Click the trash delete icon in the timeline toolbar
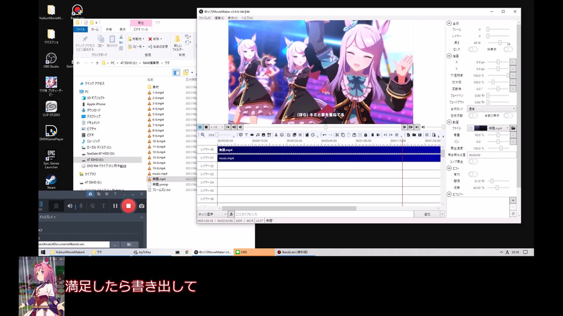Screen dimensions: 563x316 [372, 135]
